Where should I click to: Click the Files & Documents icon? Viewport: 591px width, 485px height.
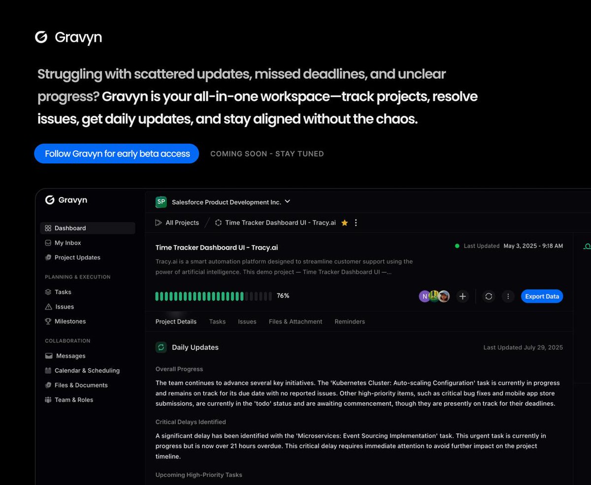48,385
